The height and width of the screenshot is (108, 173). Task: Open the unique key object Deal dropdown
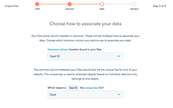click(x=85, y=95)
